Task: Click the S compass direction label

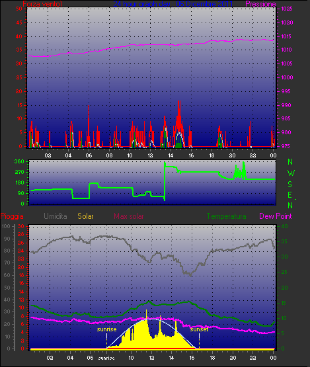Action: 290,184
